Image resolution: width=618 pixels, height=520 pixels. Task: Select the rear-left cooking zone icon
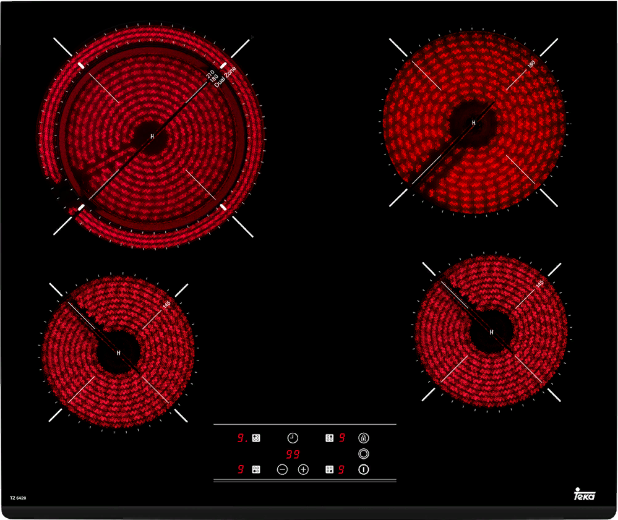point(256,438)
